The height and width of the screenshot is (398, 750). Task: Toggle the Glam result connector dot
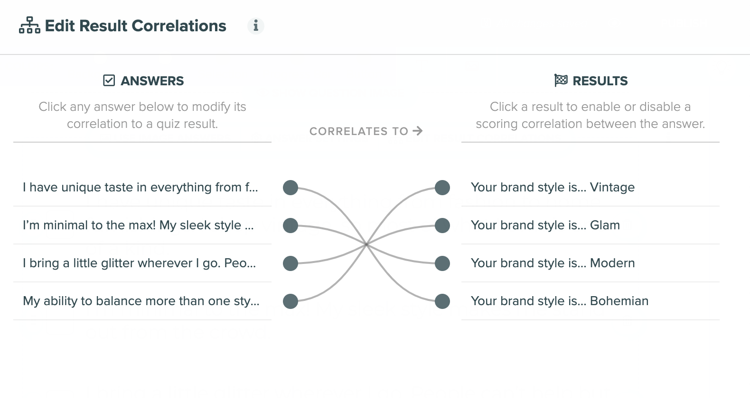coord(442,226)
